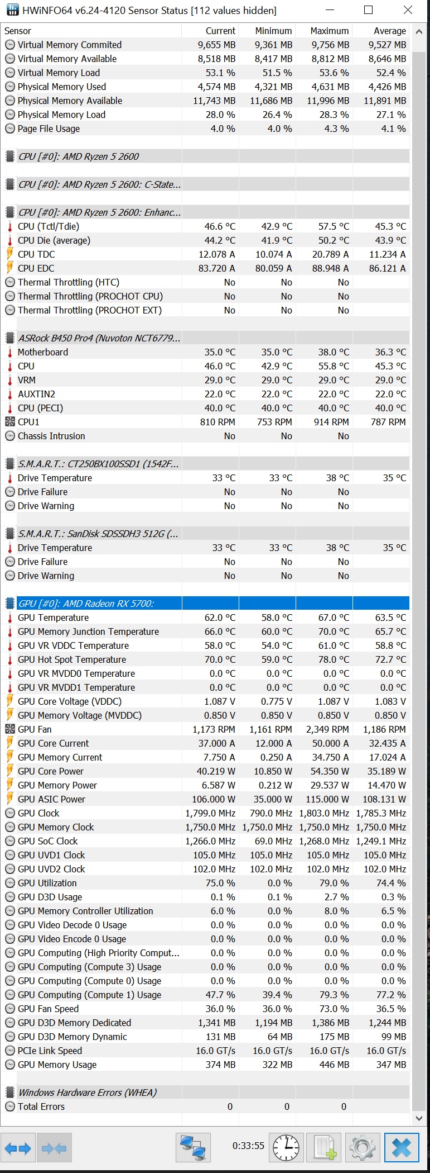The height and width of the screenshot is (1173, 430).
Task: Select the GPU Utilization row
Action: point(205,883)
